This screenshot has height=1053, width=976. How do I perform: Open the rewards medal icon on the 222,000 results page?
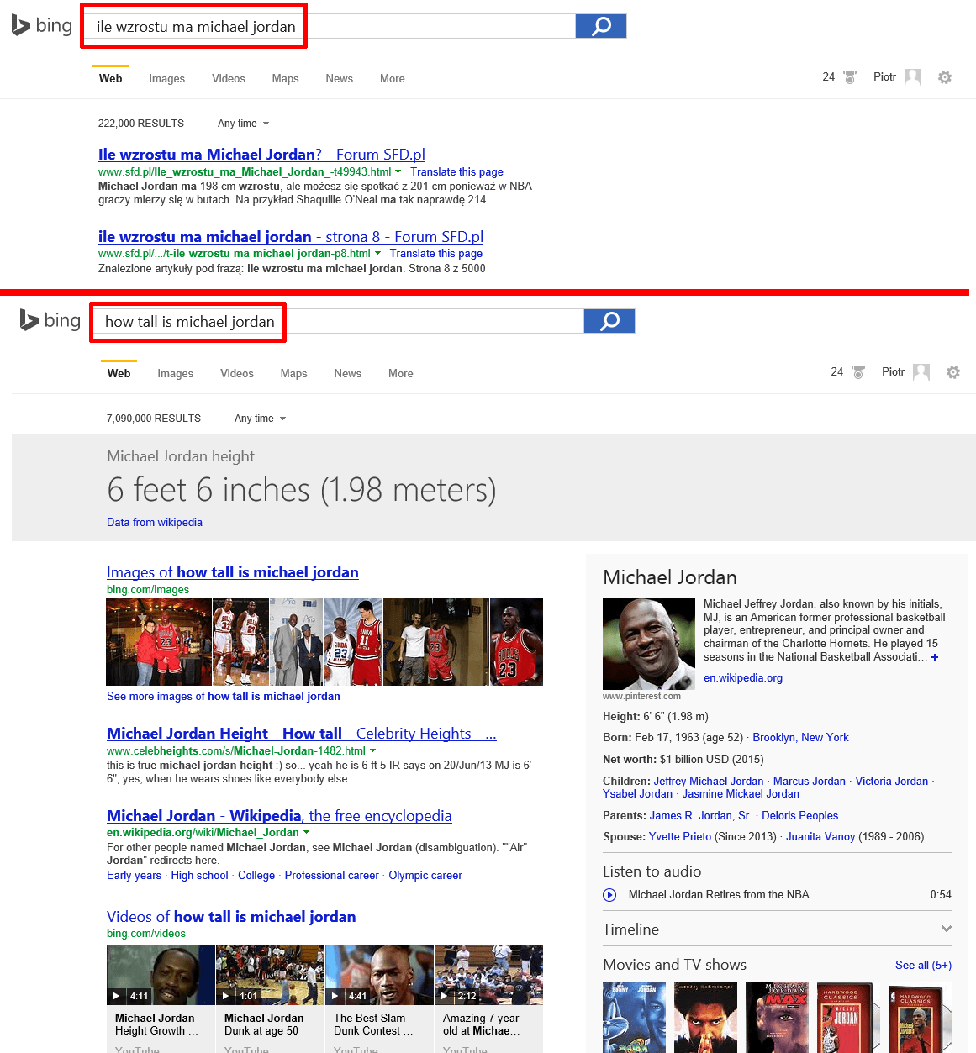(850, 77)
